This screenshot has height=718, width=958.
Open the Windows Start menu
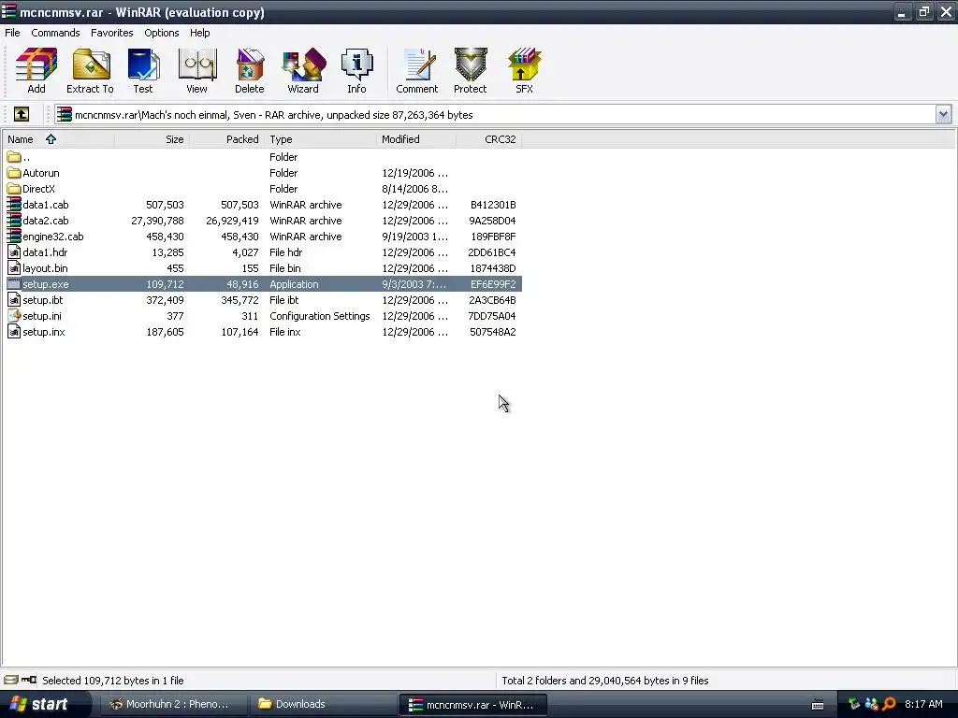45,704
